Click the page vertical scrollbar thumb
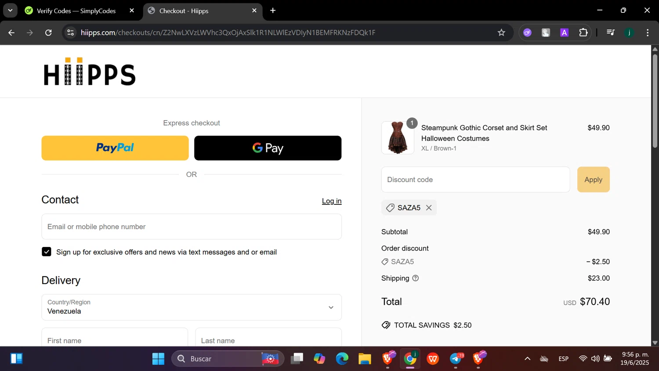The image size is (659, 371). coord(655,100)
